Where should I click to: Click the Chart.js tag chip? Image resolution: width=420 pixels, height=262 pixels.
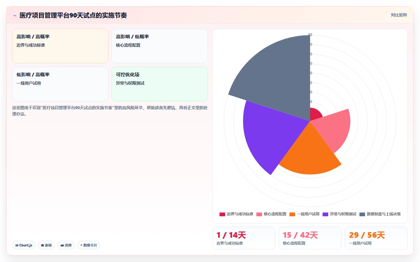(x=24, y=245)
